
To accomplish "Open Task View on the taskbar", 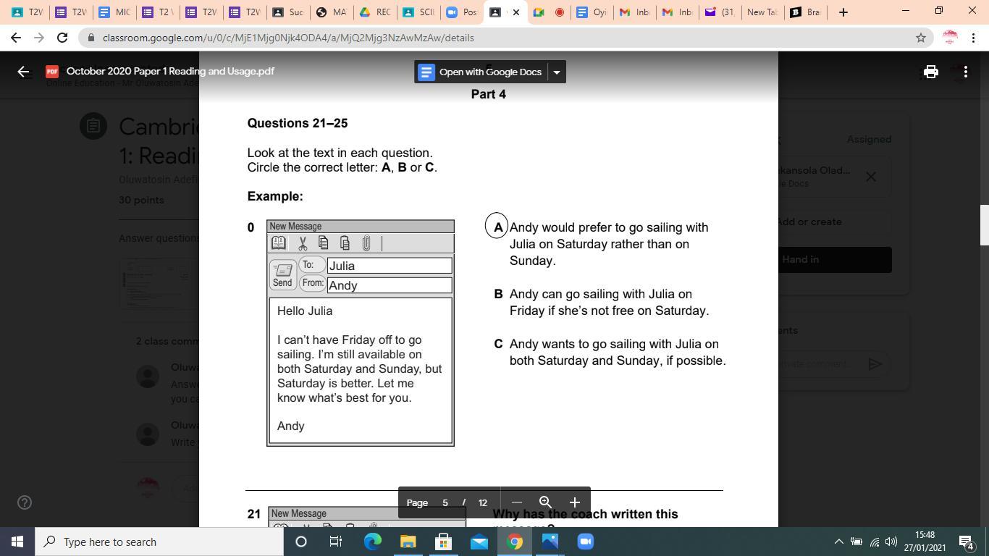I will pyautogui.click(x=336, y=542).
